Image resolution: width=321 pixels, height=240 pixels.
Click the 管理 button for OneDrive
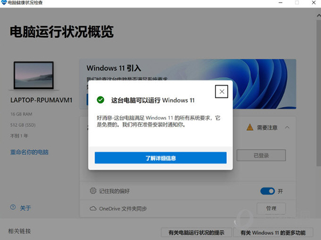(271, 208)
